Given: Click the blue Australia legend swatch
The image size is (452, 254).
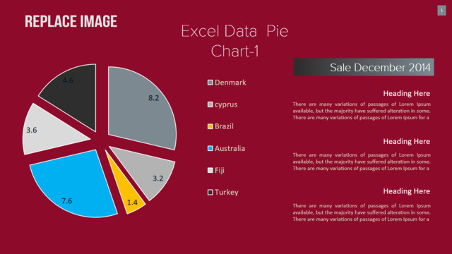Looking at the screenshot, I should click(x=210, y=148).
